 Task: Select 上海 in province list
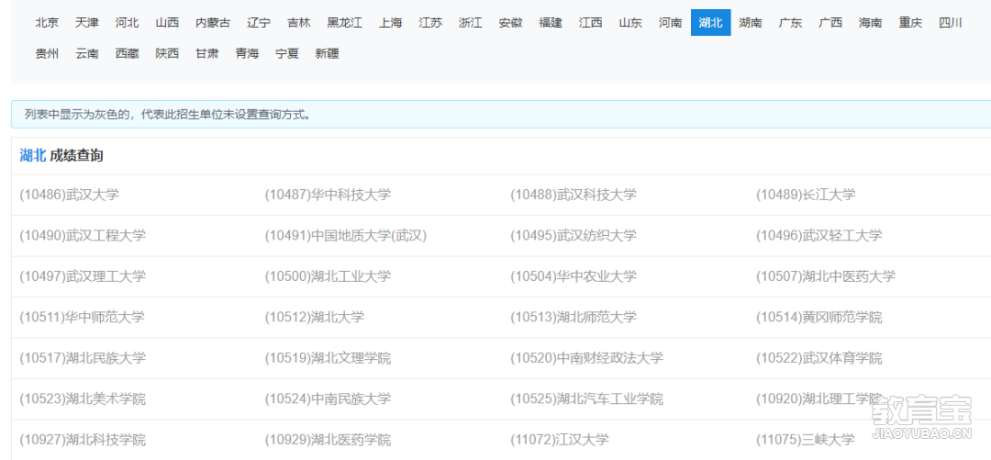pyautogui.click(x=391, y=23)
